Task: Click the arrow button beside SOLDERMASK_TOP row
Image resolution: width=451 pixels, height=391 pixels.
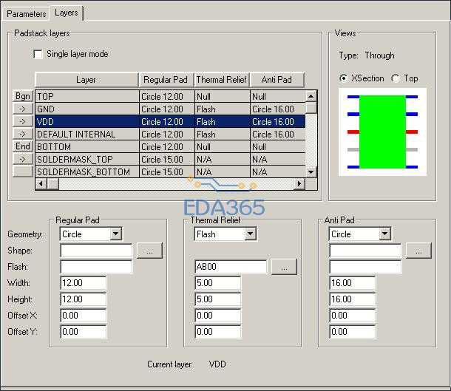Action: tap(23, 159)
